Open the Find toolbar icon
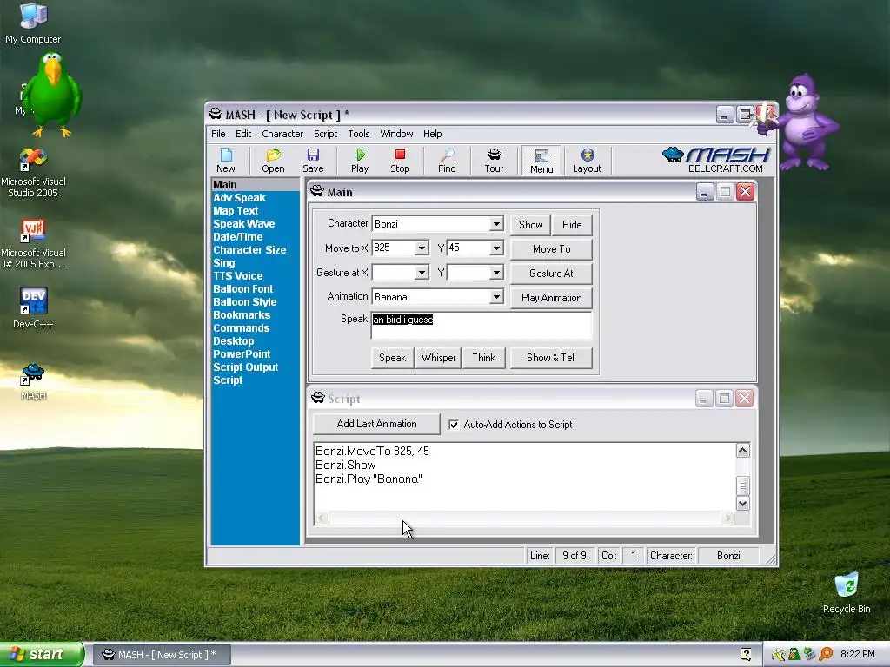 pos(447,160)
